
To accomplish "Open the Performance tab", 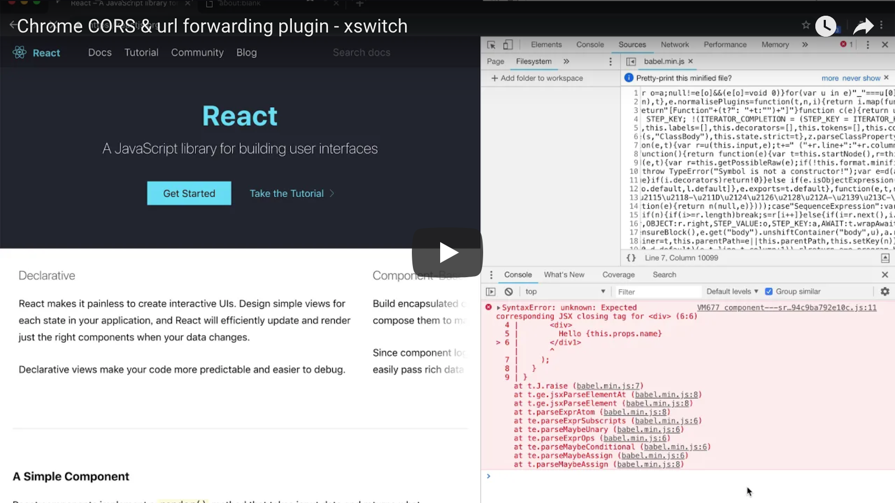I will (725, 45).
